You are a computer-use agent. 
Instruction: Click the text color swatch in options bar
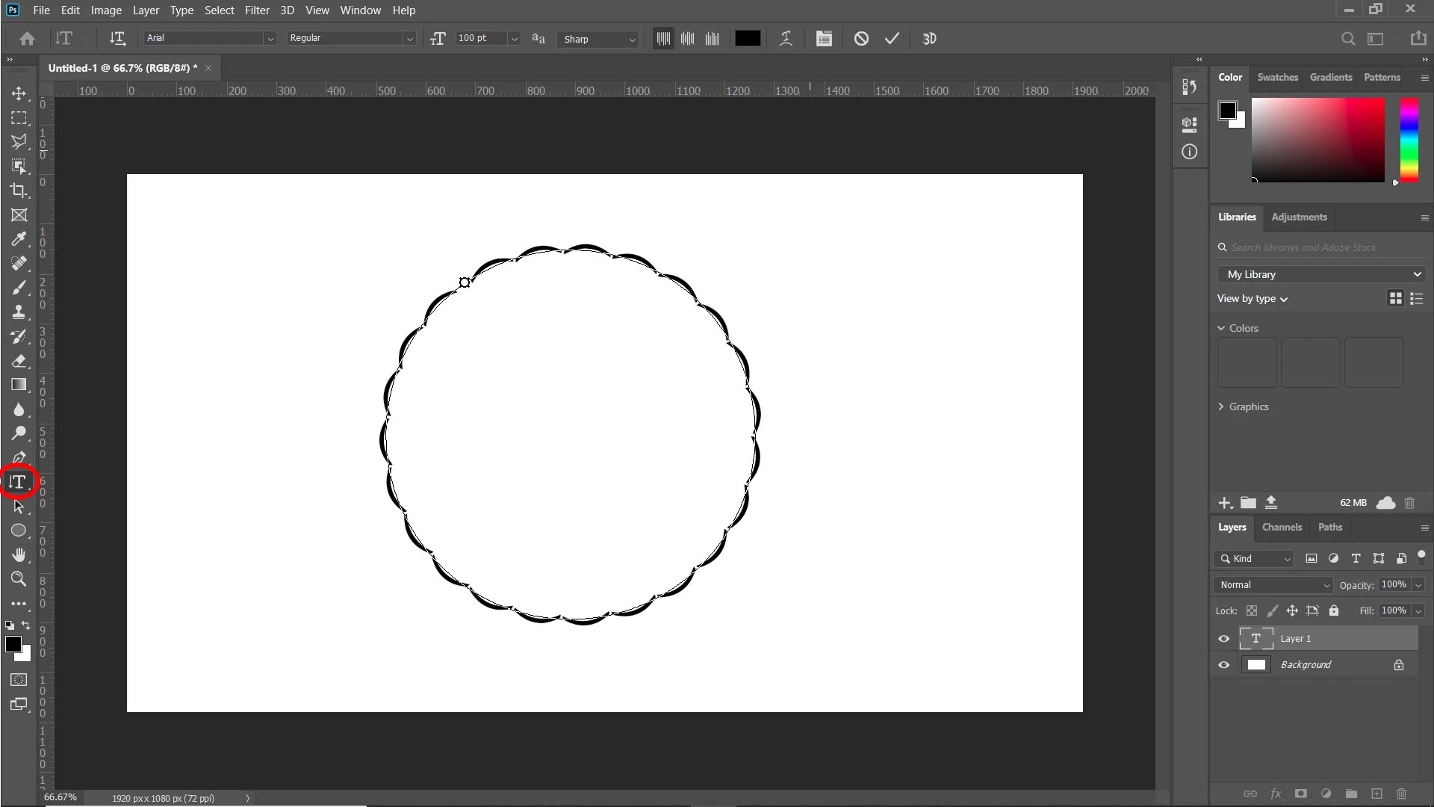pyautogui.click(x=747, y=39)
